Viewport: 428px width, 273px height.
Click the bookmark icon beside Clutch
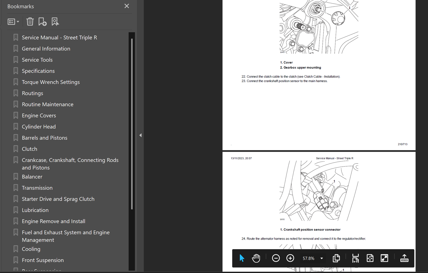point(16,149)
